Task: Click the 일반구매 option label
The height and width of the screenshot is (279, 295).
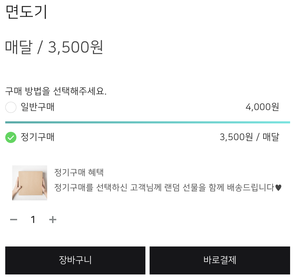Action: coord(37,107)
